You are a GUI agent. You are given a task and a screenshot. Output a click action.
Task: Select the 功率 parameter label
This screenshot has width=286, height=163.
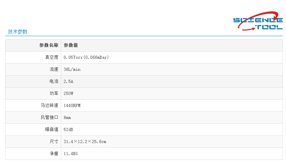(54, 94)
